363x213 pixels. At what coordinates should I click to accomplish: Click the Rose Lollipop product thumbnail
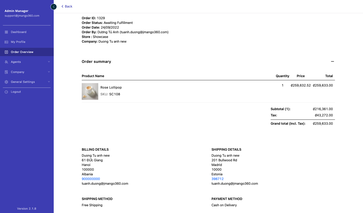coord(90,91)
